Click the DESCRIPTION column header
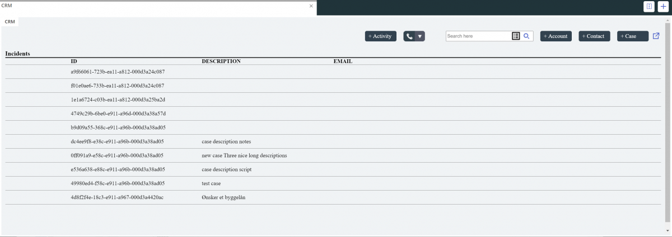Image resolution: width=672 pixels, height=237 pixels. [x=221, y=61]
